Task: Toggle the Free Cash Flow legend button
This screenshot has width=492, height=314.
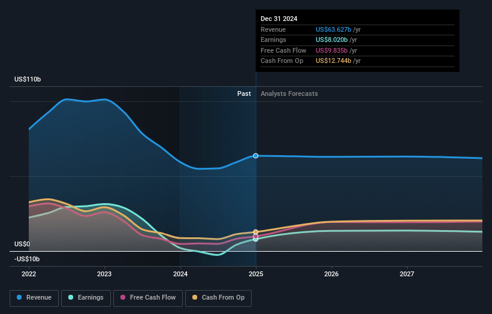Action: click(x=148, y=298)
